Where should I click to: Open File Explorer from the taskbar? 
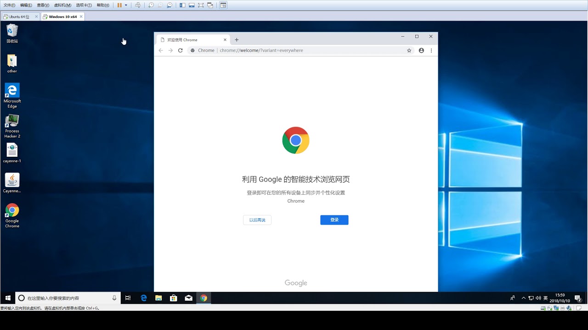tap(158, 298)
